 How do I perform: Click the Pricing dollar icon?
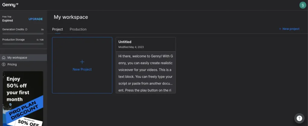[x=4, y=64]
